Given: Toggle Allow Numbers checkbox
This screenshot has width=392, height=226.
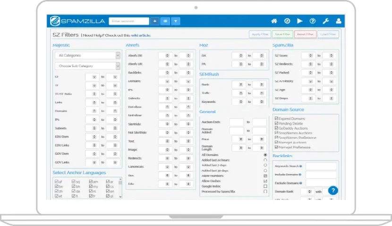Looking at the screenshot, I should (x=265, y=176).
